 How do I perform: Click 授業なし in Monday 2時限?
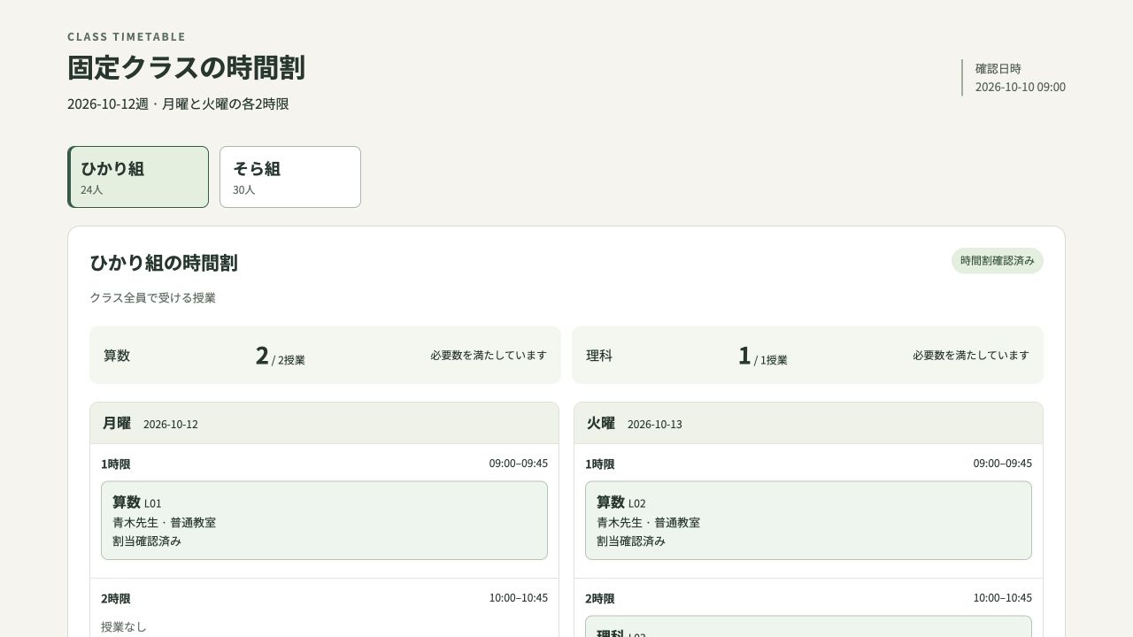(x=124, y=627)
